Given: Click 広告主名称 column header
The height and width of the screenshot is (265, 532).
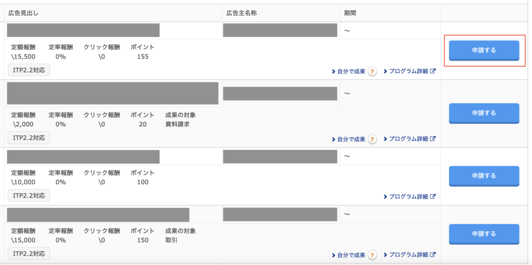Looking at the screenshot, I should tap(242, 13).
